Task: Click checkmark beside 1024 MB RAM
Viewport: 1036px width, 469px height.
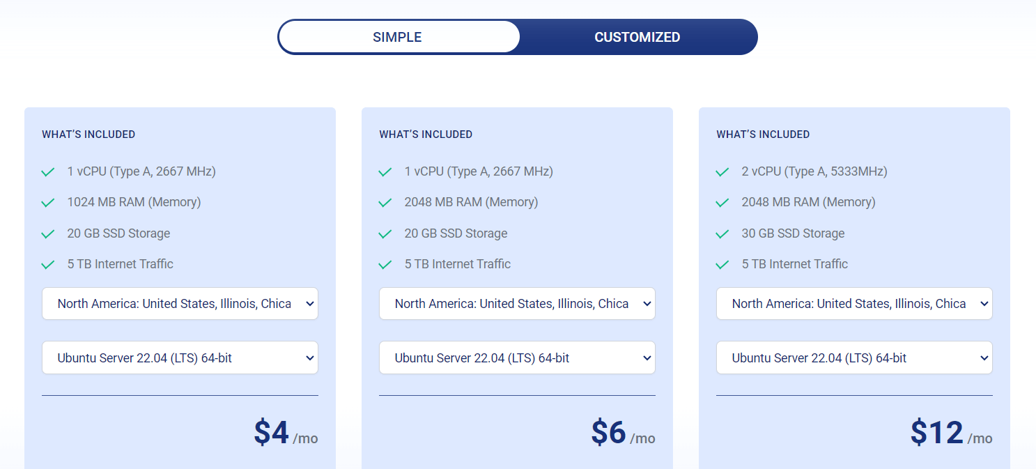Action: pyautogui.click(x=48, y=203)
